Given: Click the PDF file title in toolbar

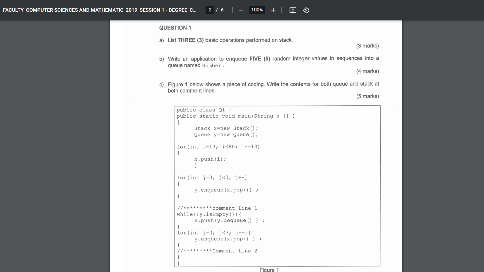Looking at the screenshot, I should point(100,10).
